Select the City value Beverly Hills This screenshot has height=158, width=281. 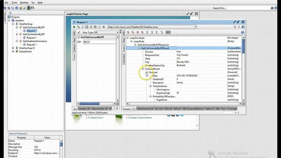pyautogui.click(x=183, y=62)
